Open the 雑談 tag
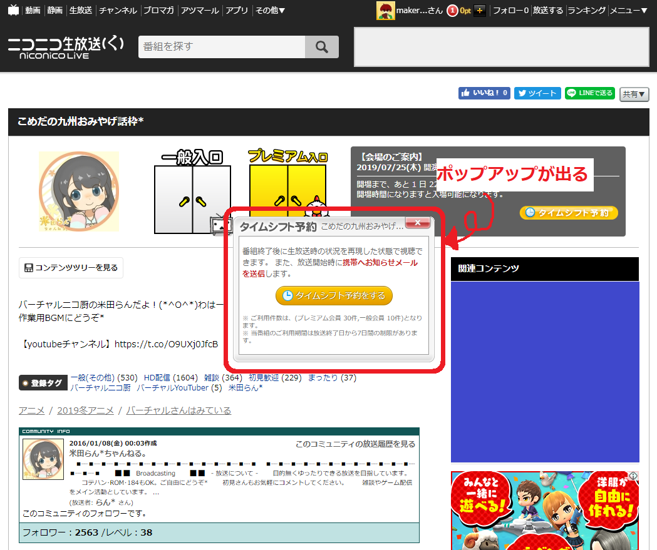This screenshot has height=550, width=657. (212, 377)
